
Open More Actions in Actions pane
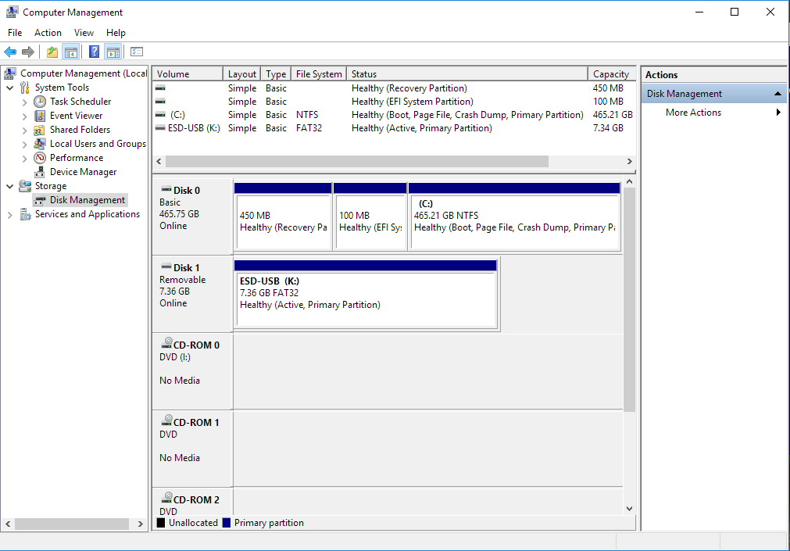[693, 113]
